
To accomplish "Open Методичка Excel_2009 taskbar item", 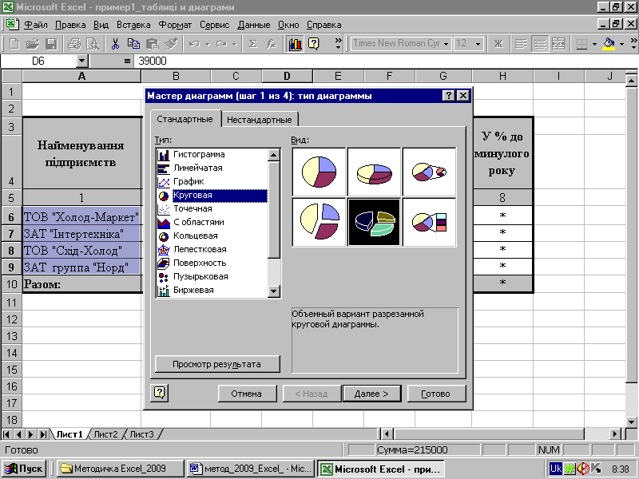I will pyautogui.click(x=120, y=469).
